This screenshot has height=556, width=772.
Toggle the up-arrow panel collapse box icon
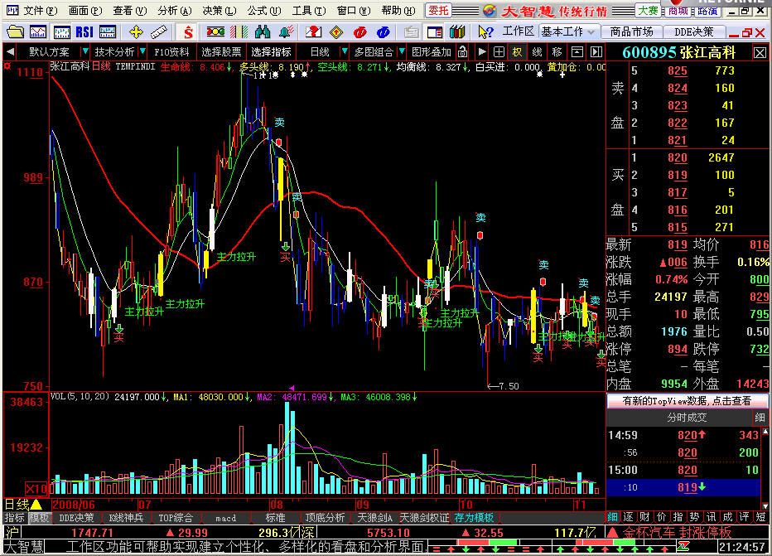coord(577,51)
